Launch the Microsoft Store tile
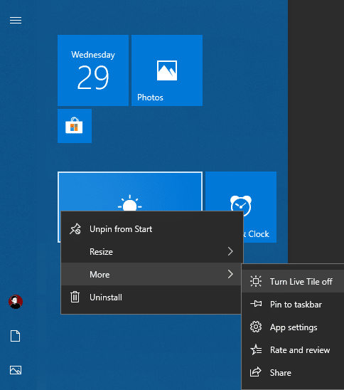Viewport: 344px width, 390px height. pos(75,126)
